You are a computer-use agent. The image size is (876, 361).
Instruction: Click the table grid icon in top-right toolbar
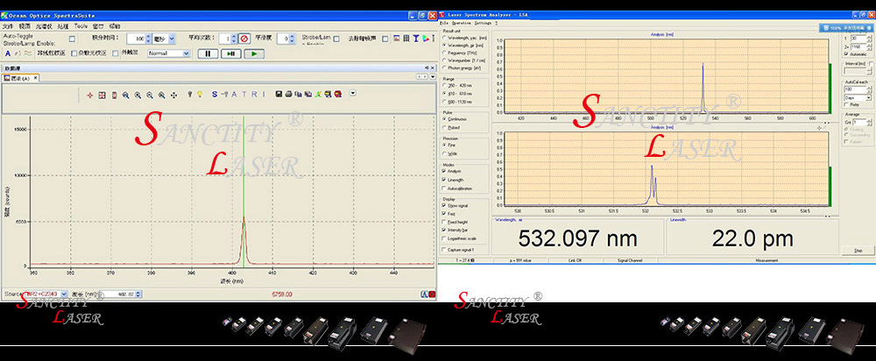[406, 39]
